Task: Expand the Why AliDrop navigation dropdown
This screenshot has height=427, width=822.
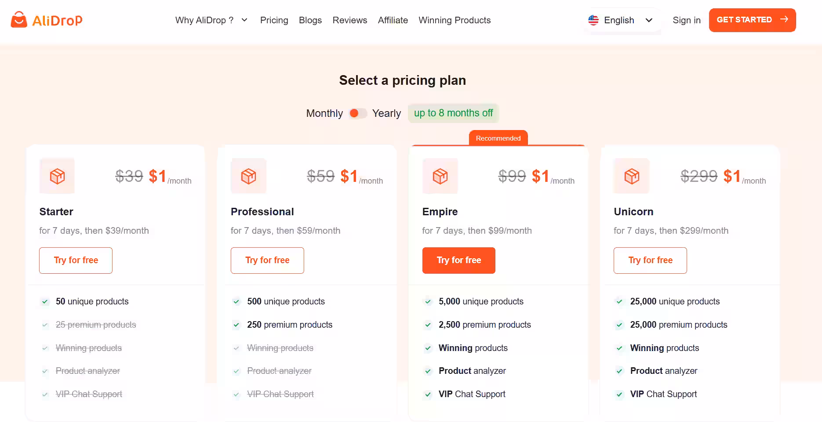Action: coord(211,20)
